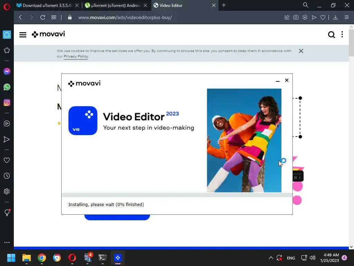Open the Opera menu logo

pyautogui.click(x=7, y=7)
